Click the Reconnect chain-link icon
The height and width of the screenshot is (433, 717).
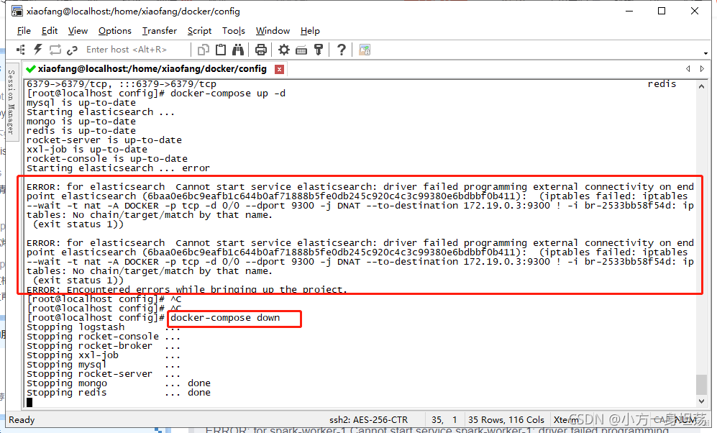[x=72, y=50]
